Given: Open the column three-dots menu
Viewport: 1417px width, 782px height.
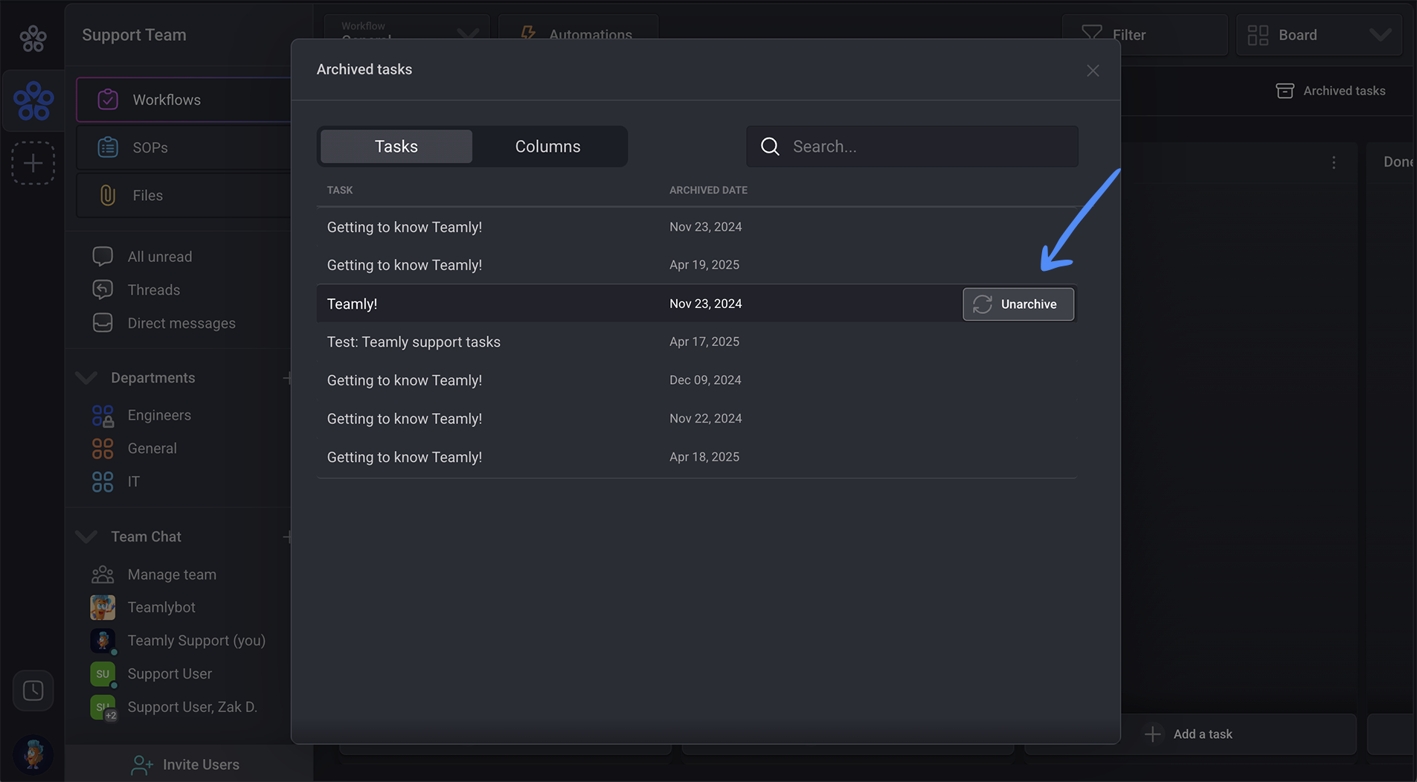Looking at the screenshot, I should click(1334, 162).
